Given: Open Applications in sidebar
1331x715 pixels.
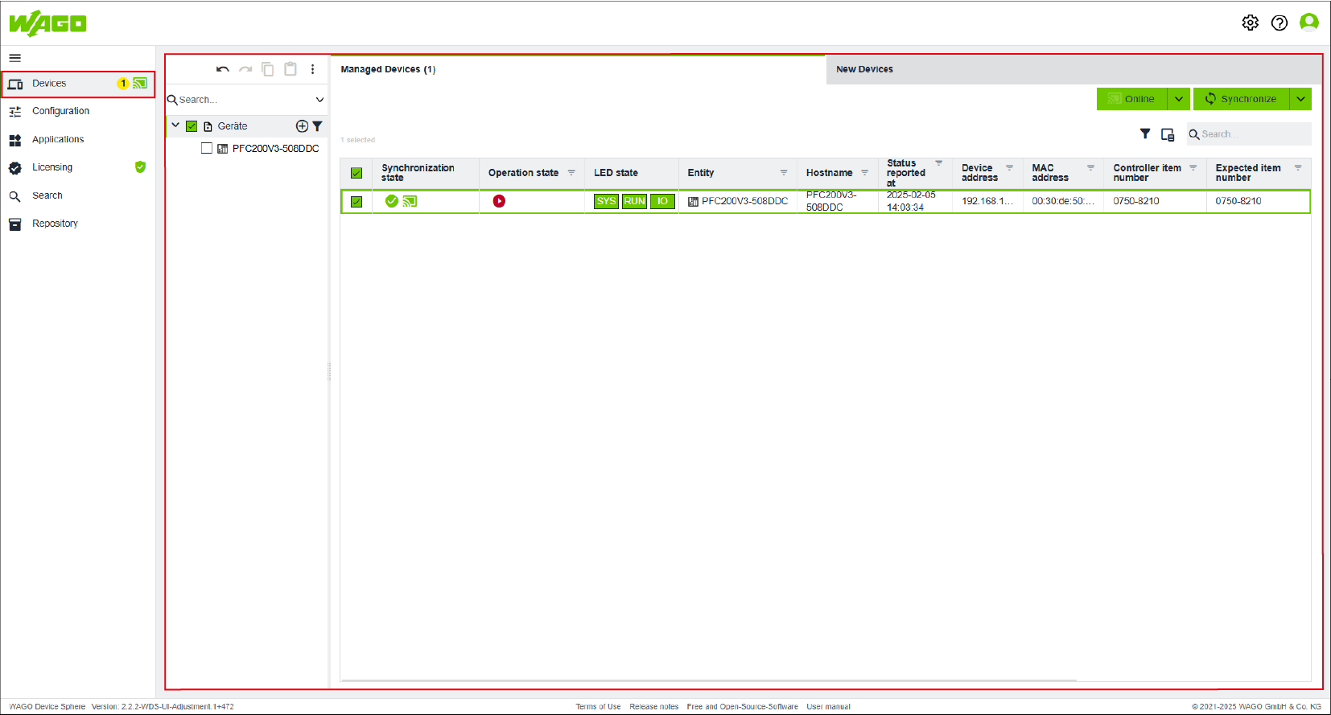Looking at the screenshot, I should [x=78, y=139].
